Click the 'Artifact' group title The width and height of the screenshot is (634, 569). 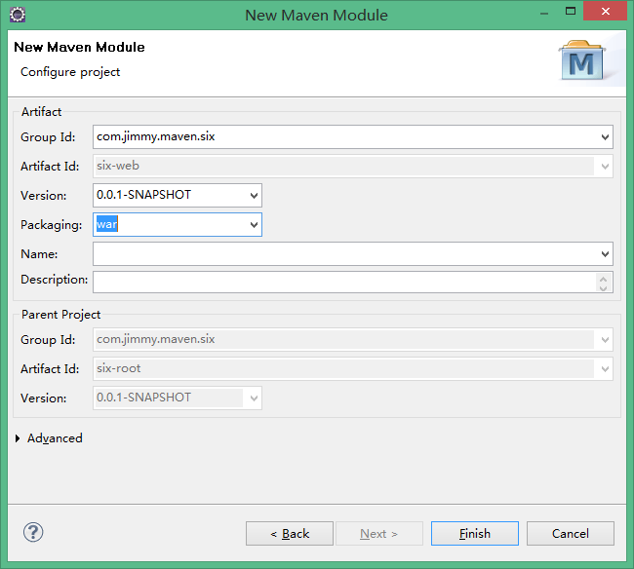point(41,111)
